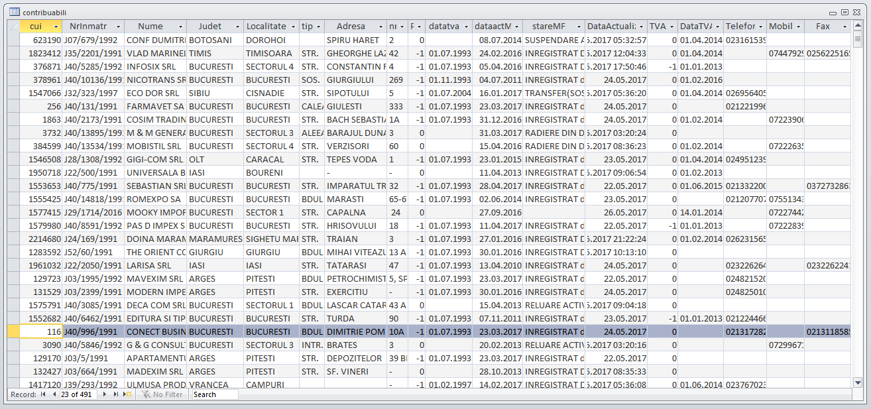
Task: Select the Nume column header
Action: (150, 27)
